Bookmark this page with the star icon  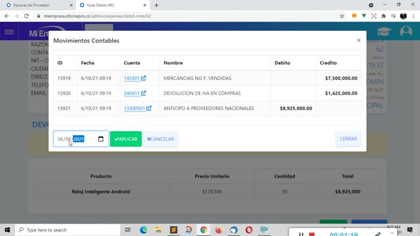tap(342, 16)
